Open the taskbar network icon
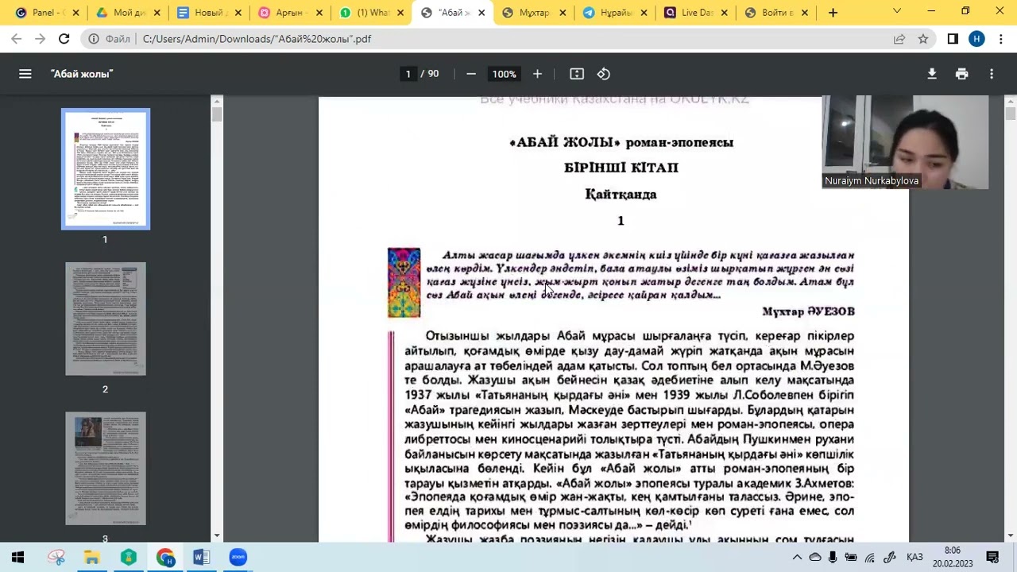This screenshot has height=572, width=1017. tap(870, 557)
